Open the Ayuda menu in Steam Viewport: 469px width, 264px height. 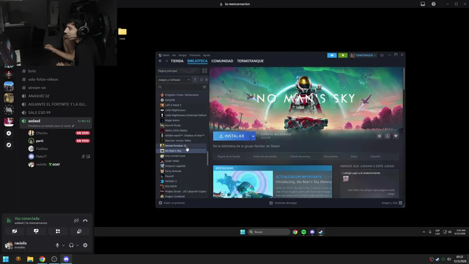coord(207,55)
